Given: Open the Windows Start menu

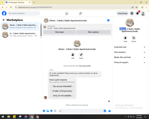Looking at the screenshot, I should 3,117.
